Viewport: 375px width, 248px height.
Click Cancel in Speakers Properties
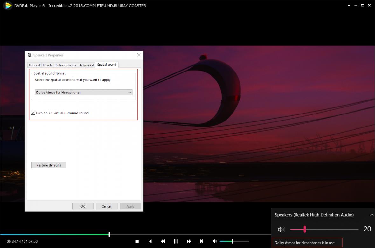click(x=107, y=206)
